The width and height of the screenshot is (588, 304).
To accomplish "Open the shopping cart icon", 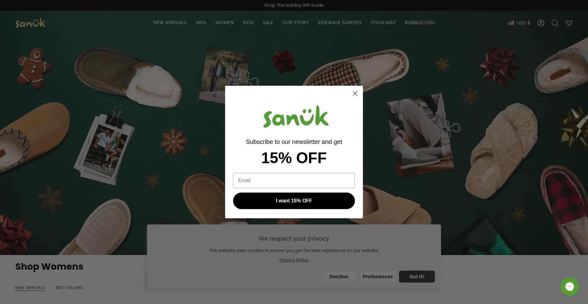I will [569, 23].
